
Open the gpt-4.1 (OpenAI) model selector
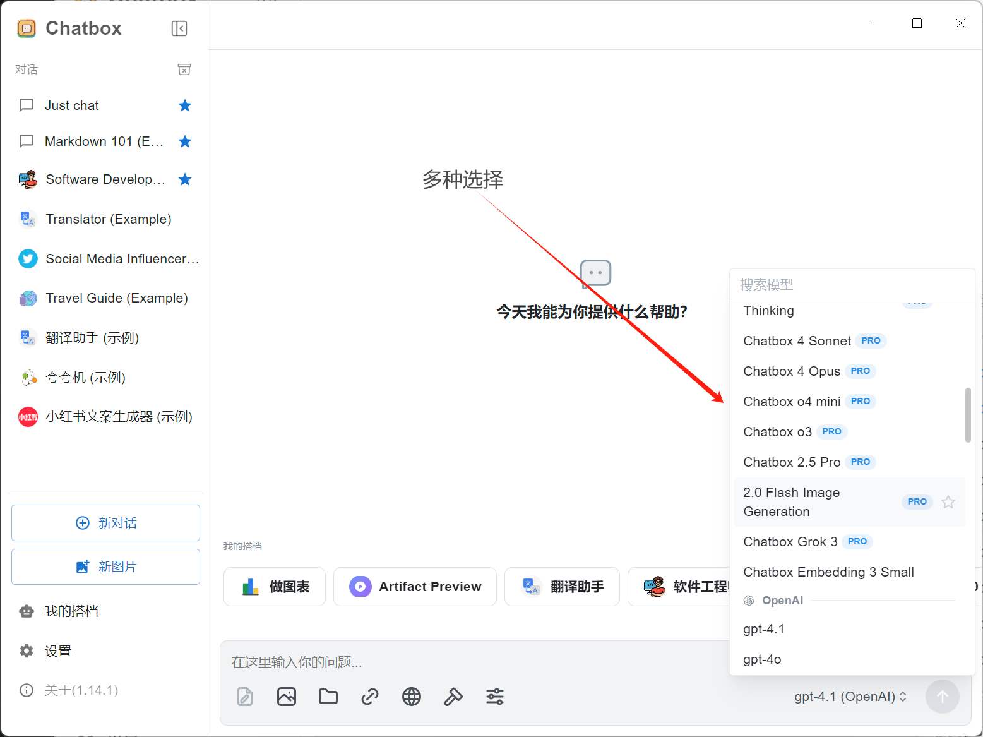tap(850, 697)
